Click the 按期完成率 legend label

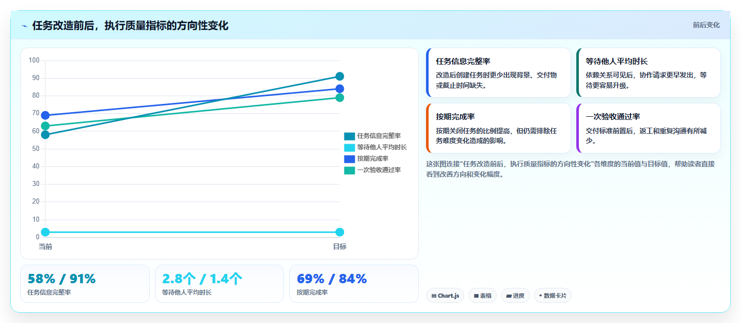(373, 159)
